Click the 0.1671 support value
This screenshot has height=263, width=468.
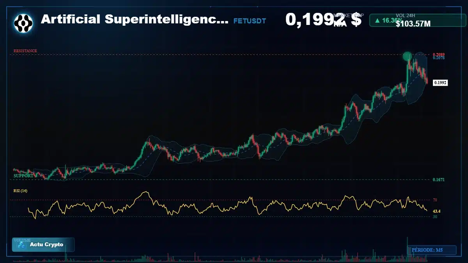[x=439, y=180]
